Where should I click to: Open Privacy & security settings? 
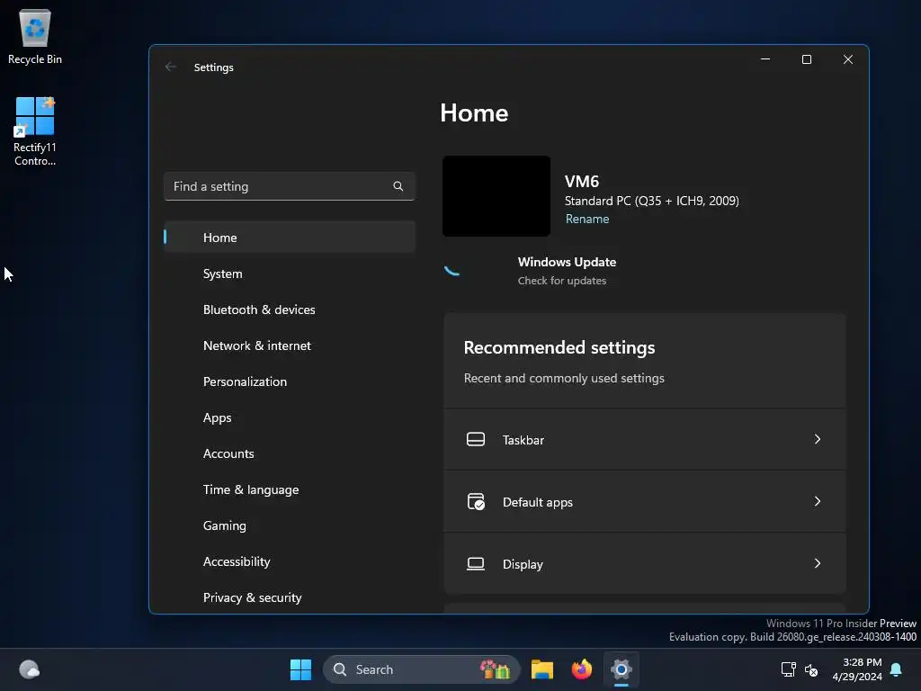(x=290, y=597)
